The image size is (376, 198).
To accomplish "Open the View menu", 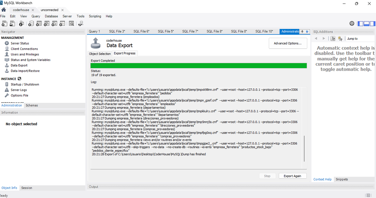I will coord(23,16).
